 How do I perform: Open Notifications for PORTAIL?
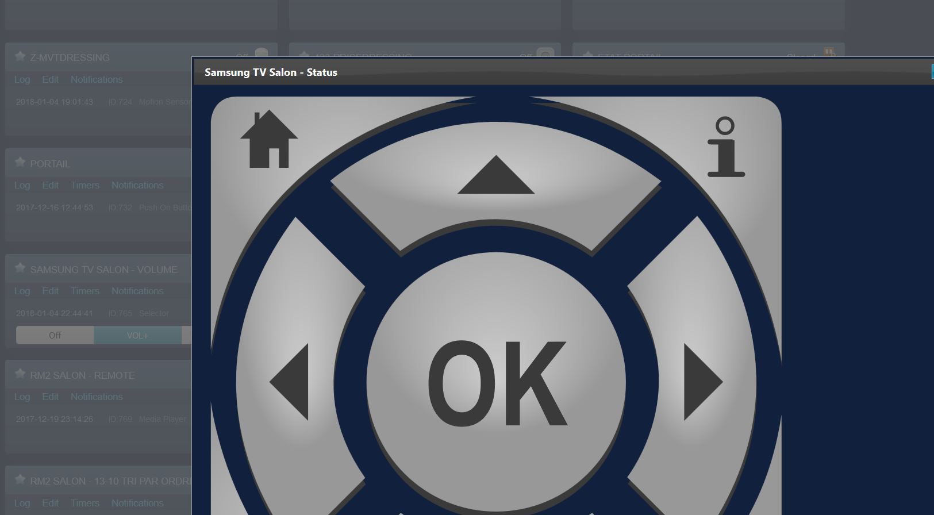point(137,185)
